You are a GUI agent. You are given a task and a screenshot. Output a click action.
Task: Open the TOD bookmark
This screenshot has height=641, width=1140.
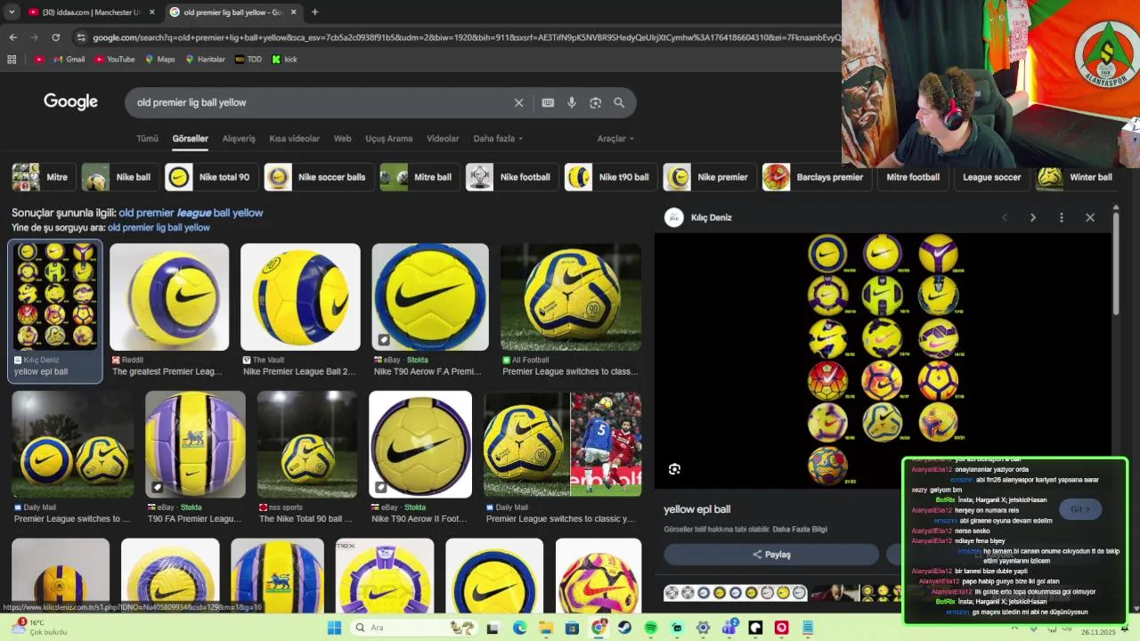point(248,60)
